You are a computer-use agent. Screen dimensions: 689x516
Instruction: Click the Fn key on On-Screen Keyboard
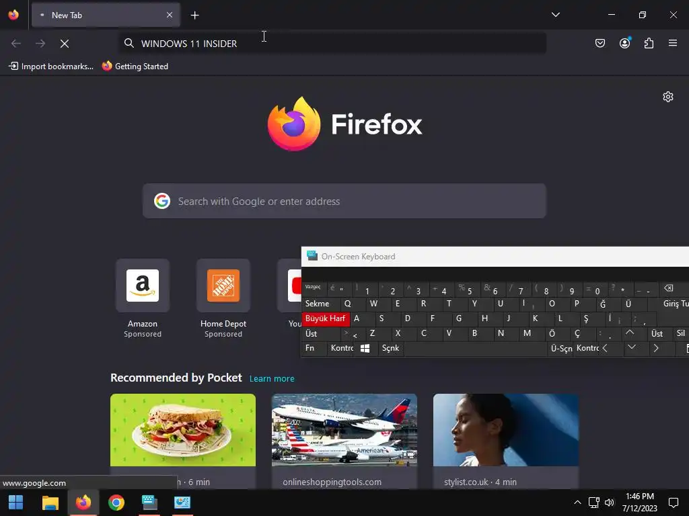coord(314,349)
